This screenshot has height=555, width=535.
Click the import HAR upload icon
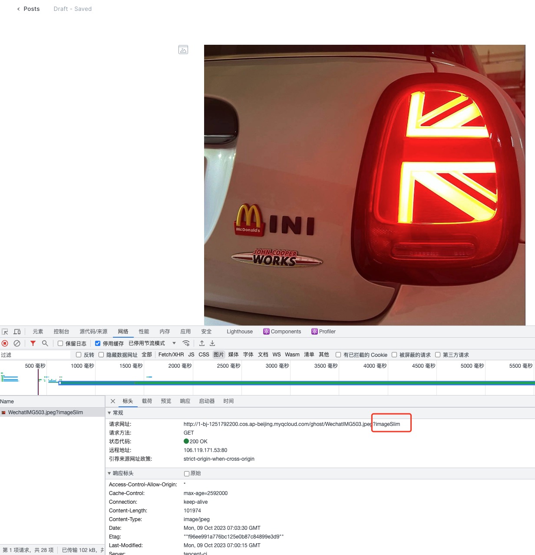(202, 343)
